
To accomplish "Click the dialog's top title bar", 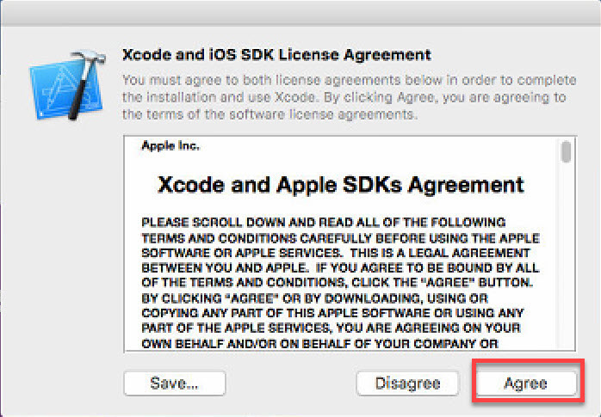I will pos(300,14).
